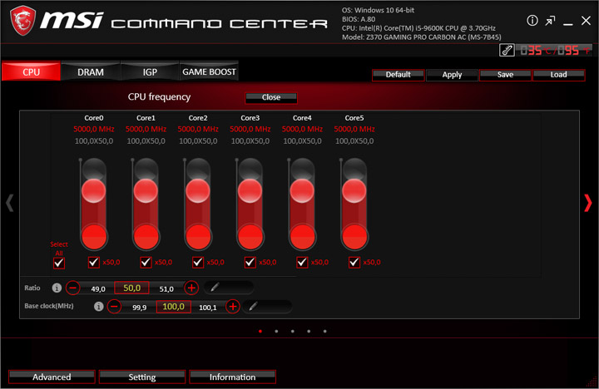Open the Advanced section

pyautogui.click(x=52, y=377)
